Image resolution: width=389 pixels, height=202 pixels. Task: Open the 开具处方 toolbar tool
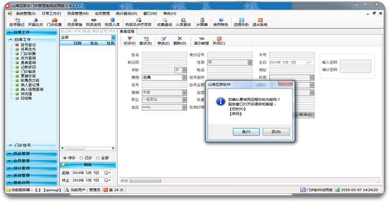(x=36, y=22)
